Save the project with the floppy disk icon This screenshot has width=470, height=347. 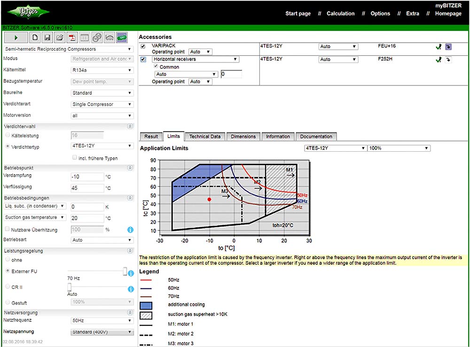(47, 38)
